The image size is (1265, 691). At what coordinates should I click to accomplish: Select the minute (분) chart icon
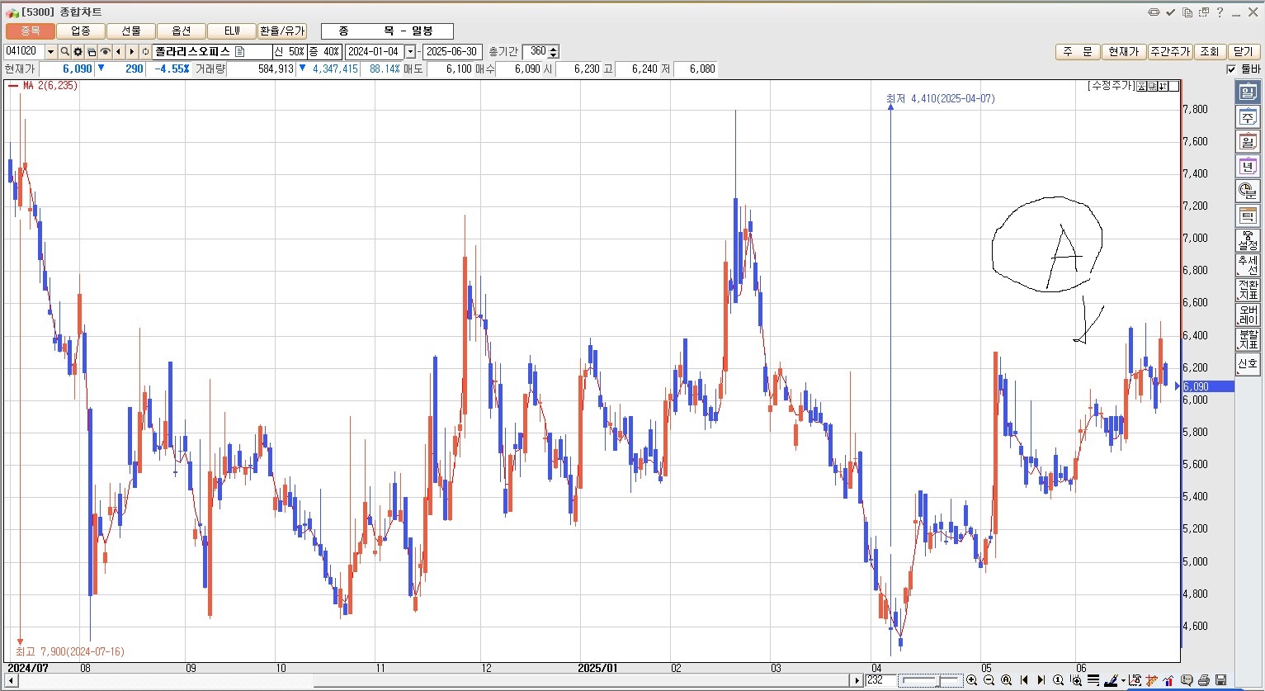(x=1247, y=192)
